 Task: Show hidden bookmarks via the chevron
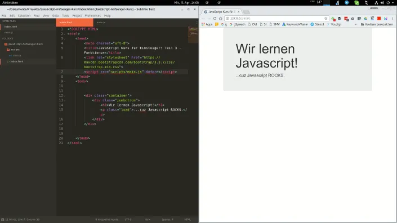[x=355, y=25]
